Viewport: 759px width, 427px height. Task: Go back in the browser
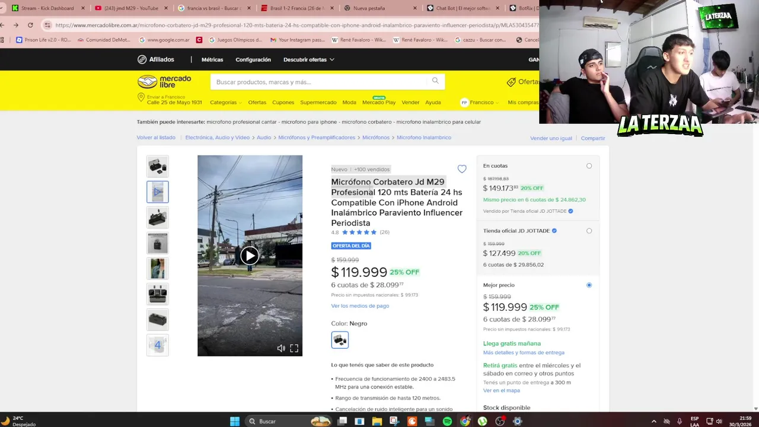(x=2, y=25)
